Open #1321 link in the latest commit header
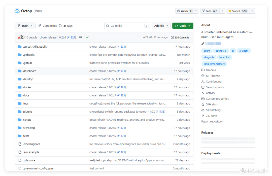This screenshot has height=176, width=272. click(x=71, y=38)
